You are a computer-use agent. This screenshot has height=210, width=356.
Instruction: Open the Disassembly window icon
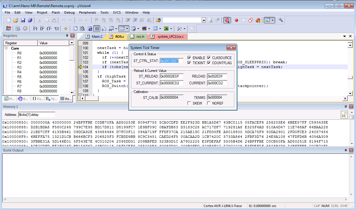tap(82, 29)
